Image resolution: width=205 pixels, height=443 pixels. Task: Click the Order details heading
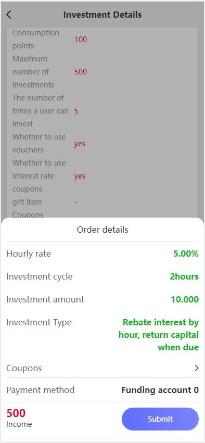pyautogui.click(x=102, y=230)
